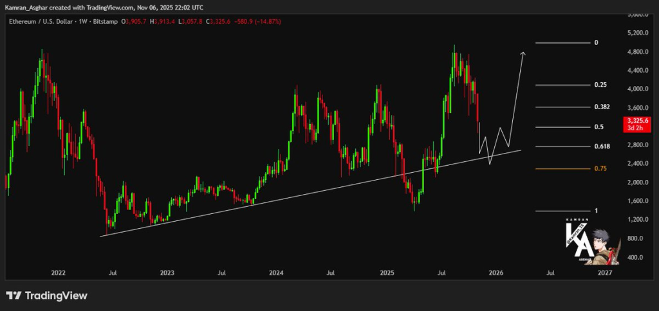Click the 2022 label on time axis
This screenshot has height=311, width=659.
[x=58, y=273]
